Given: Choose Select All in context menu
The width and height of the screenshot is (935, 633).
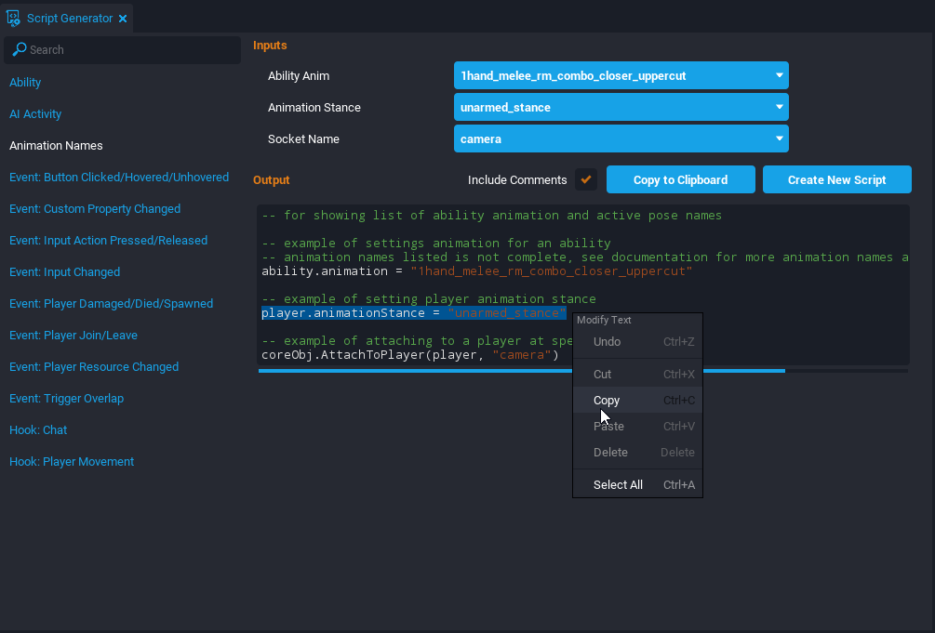Looking at the screenshot, I should pos(618,485).
